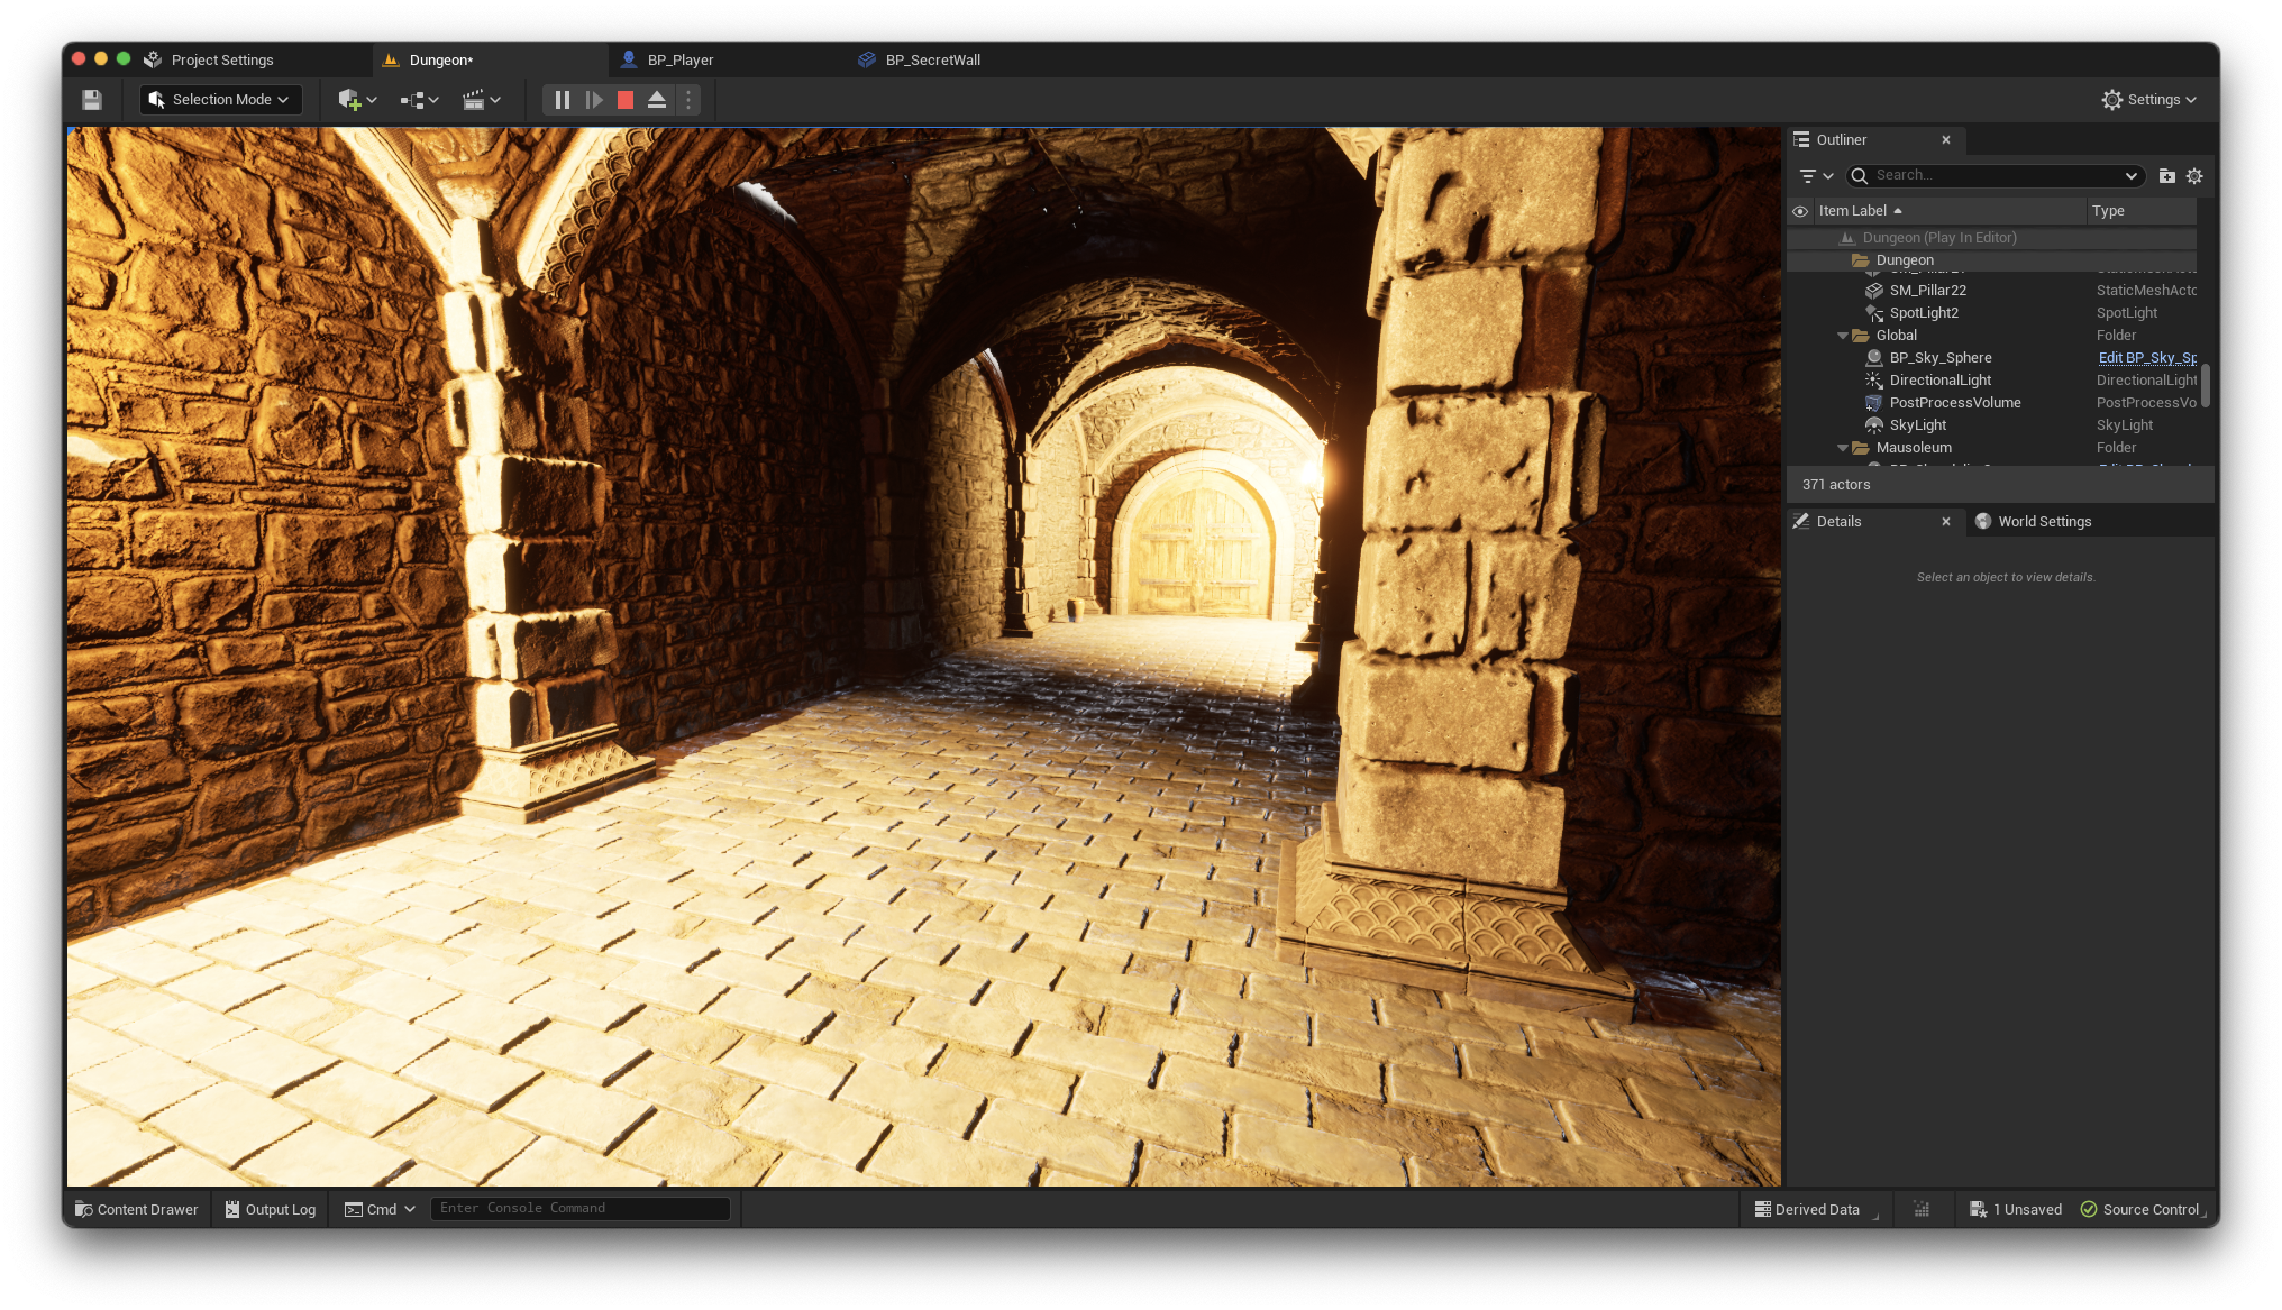Open the Selection Mode dropdown
The width and height of the screenshot is (2282, 1310).
click(x=221, y=100)
